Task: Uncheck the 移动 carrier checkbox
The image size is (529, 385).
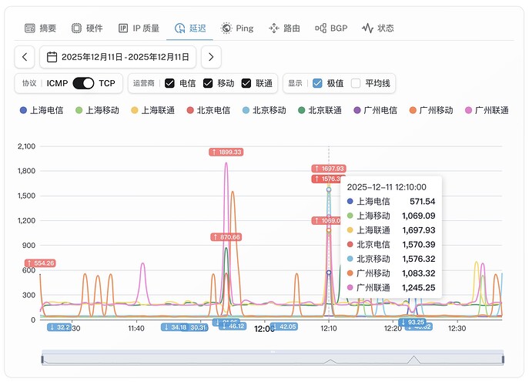Action: click(208, 83)
